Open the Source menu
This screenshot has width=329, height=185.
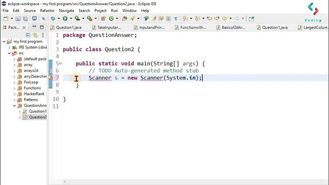pos(30,10)
